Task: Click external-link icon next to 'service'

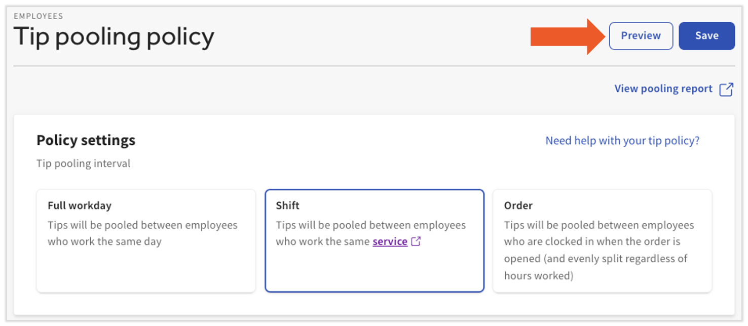Action: (x=416, y=241)
